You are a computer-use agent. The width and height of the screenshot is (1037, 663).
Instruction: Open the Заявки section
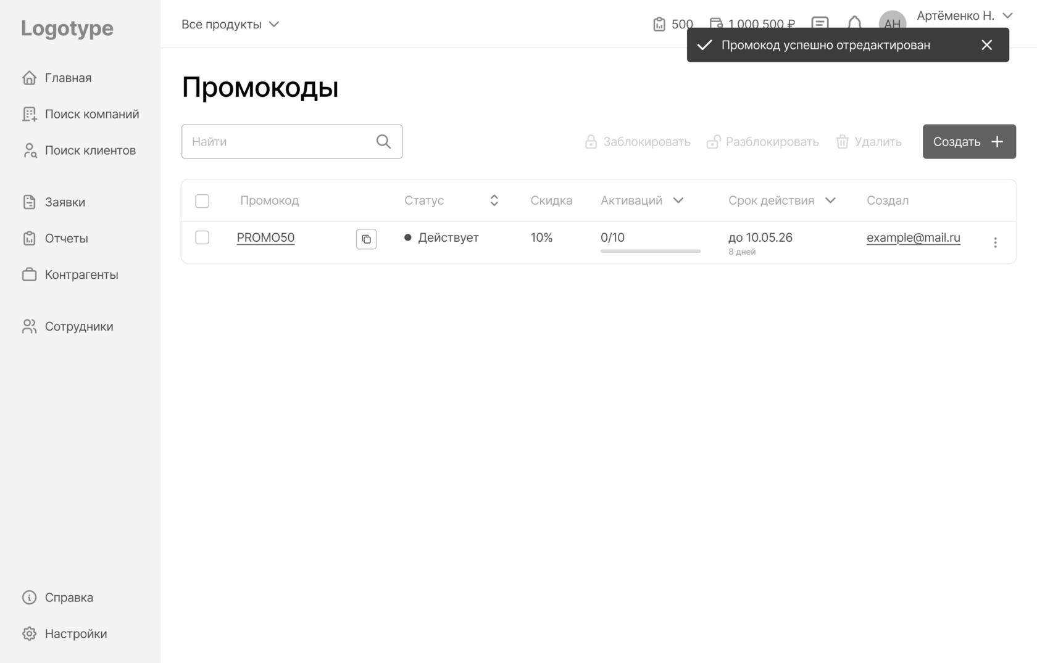coord(53,202)
